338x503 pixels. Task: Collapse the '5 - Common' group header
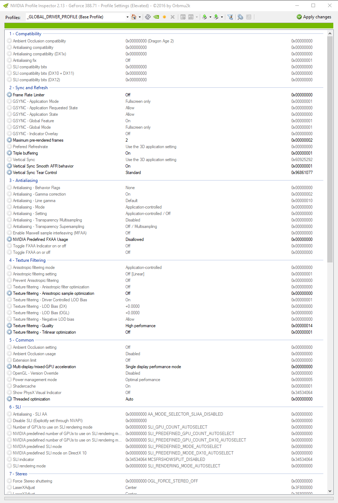point(22,340)
